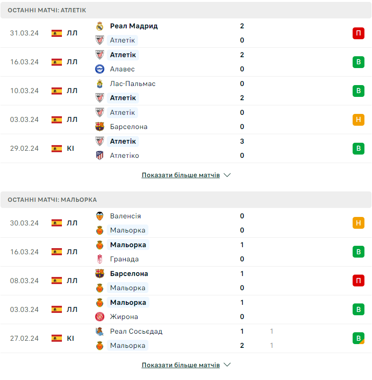Click the Real Madrid crest icon
This screenshot has width=372, height=380.
click(x=99, y=26)
